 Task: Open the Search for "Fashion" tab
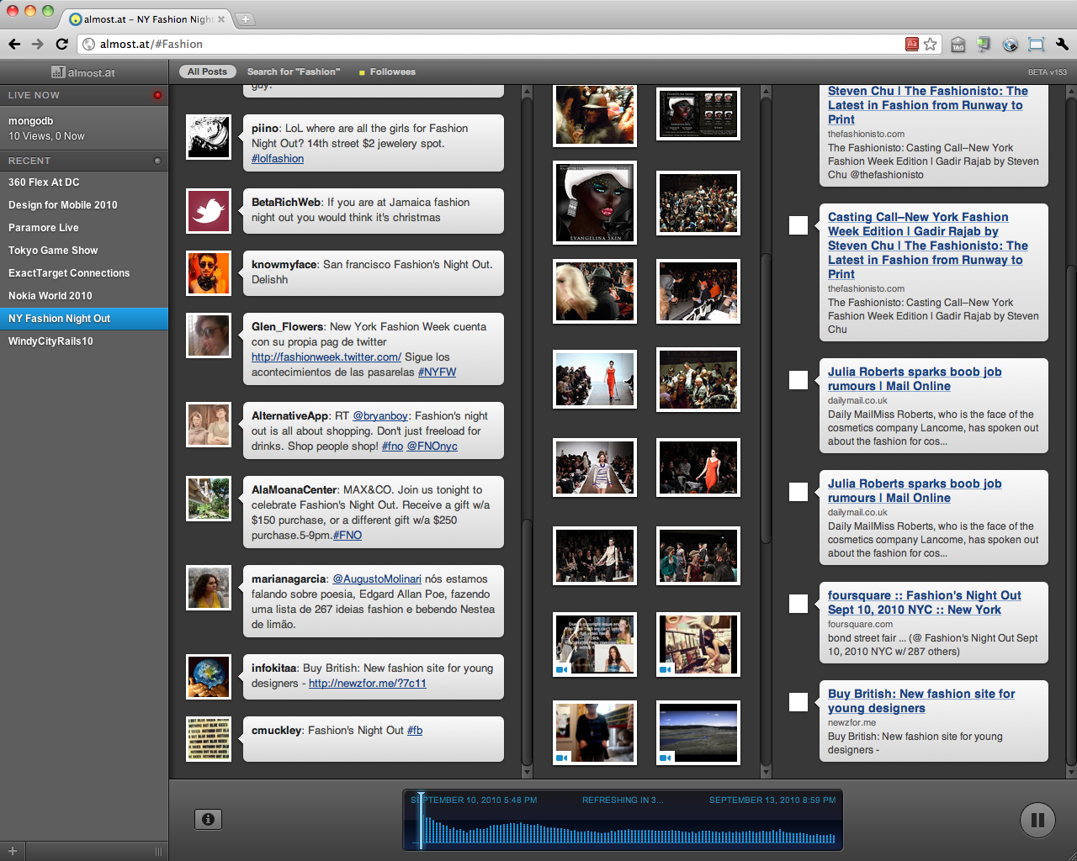click(294, 71)
